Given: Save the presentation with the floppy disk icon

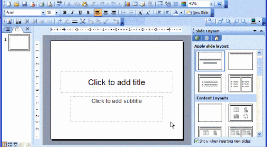Looking at the screenshot, I should click(25, 4).
